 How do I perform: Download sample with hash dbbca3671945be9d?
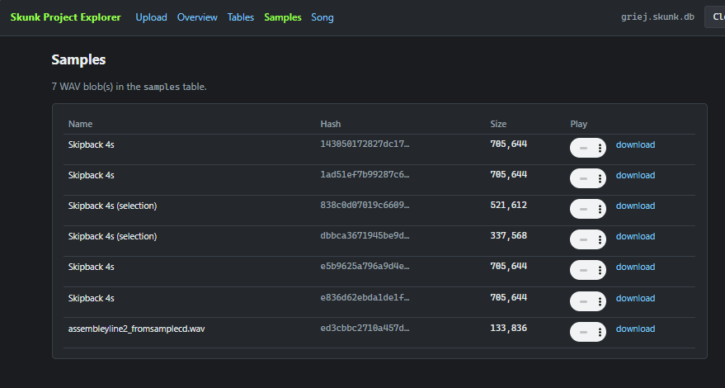pos(635,236)
